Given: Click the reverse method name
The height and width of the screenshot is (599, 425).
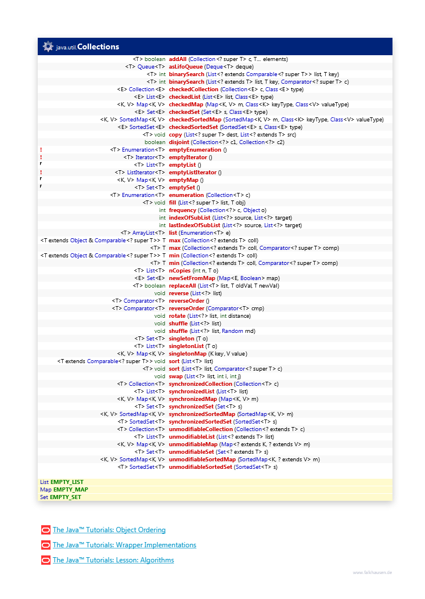Looking at the screenshot, I should tap(179, 293).
